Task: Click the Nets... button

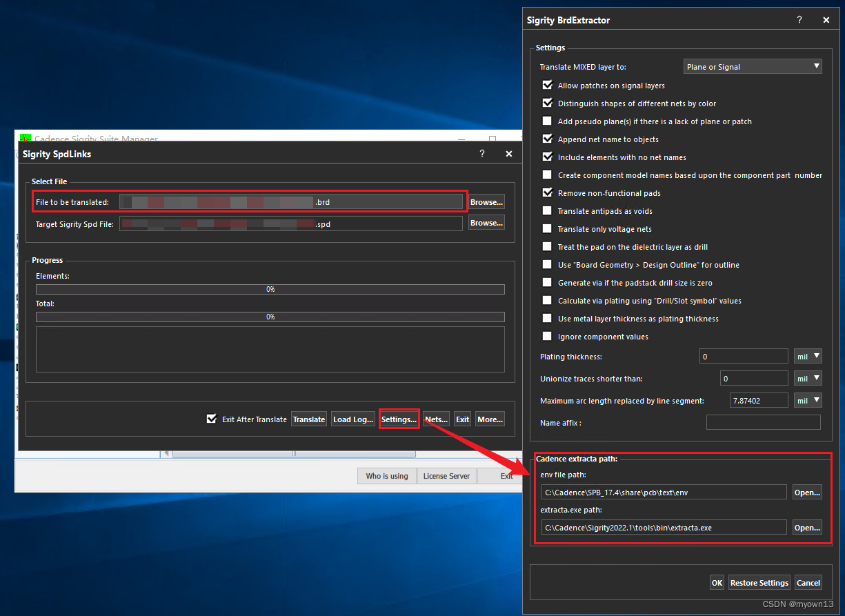Action: click(x=436, y=419)
